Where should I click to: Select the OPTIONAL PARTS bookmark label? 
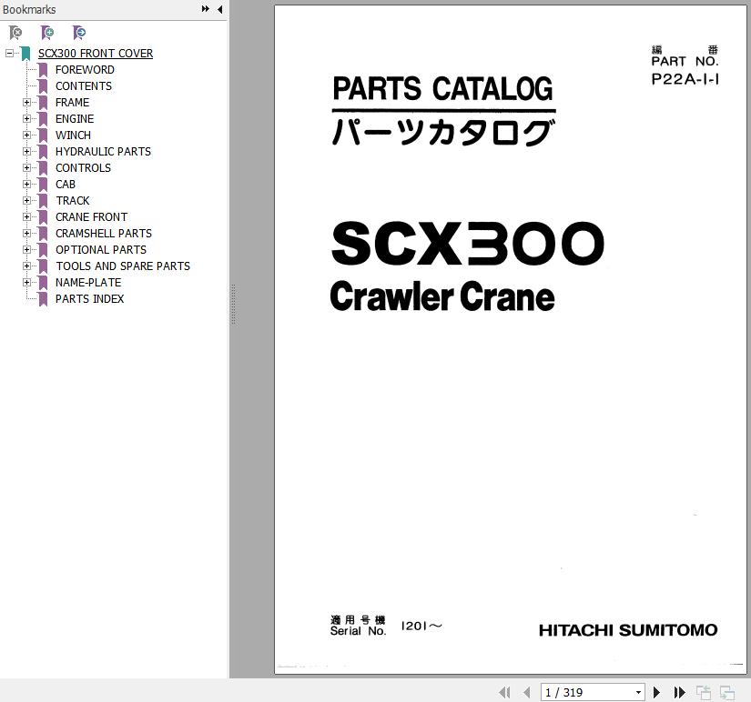tap(100, 250)
